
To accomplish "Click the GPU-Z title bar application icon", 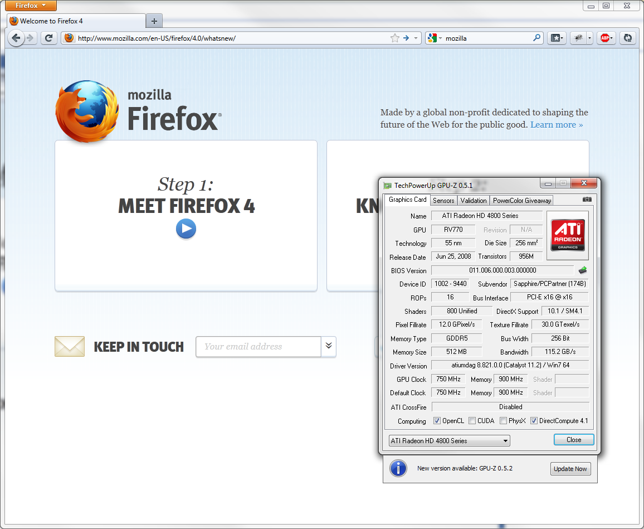I will click(x=387, y=186).
